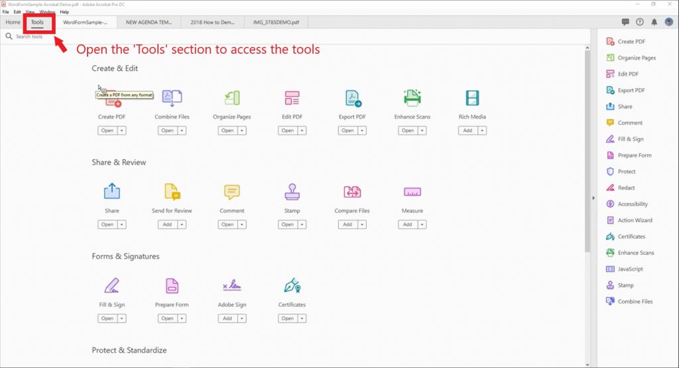Image resolution: width=679 pixels, height=368 pixels.
Task: Click JavaScript shortcut in right pane
Action: coord(625,269)
